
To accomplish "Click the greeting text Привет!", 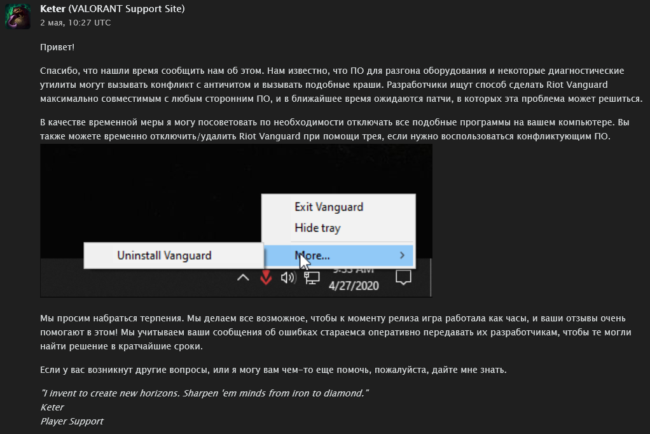I will pos(57,47).
